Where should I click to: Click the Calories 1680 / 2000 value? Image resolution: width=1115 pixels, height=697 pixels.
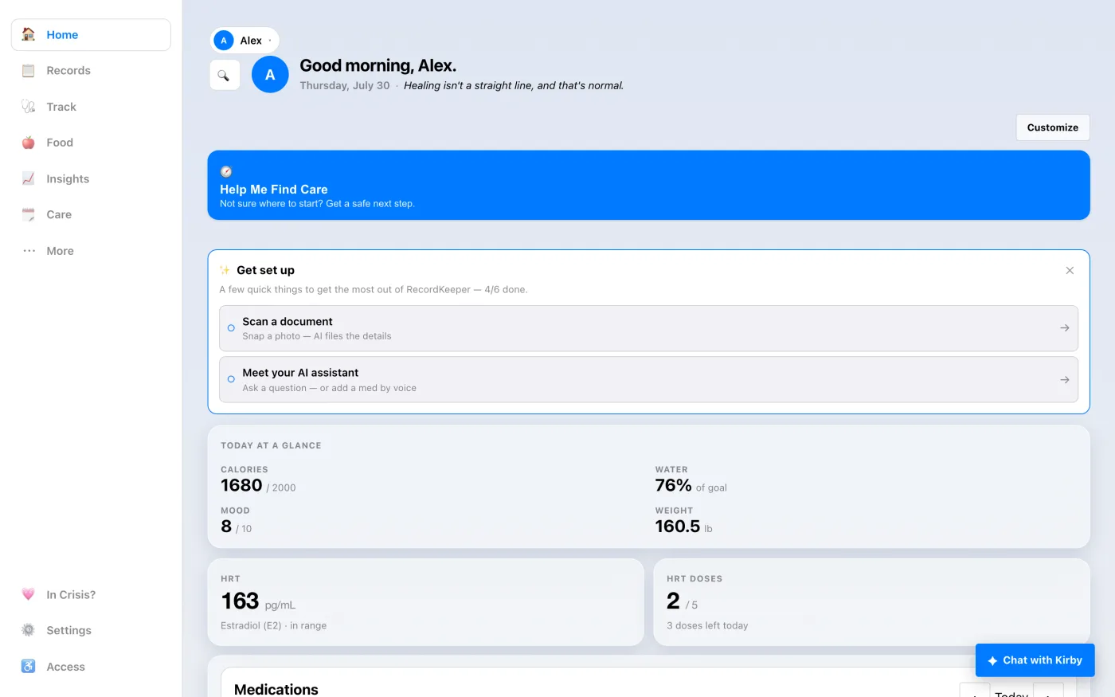[258, 486]
